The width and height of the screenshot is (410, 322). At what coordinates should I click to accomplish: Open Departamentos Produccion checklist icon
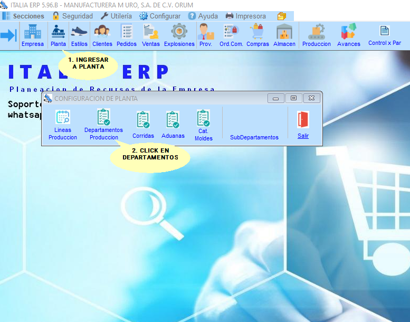(103, 117)
